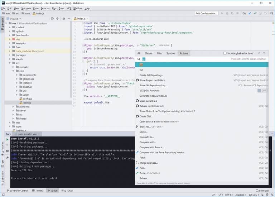This screenshot has height=197, width=275.
Task: Pin the search popup with pin icon
Action: [x=259, y=53]
